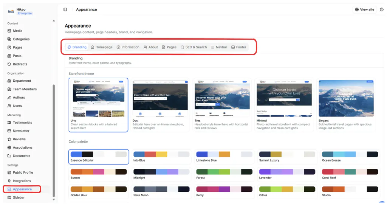Viewport: 387px width, 205px height.
Task: Click the Posts icon in sidebar
Action: pos(9,56)
